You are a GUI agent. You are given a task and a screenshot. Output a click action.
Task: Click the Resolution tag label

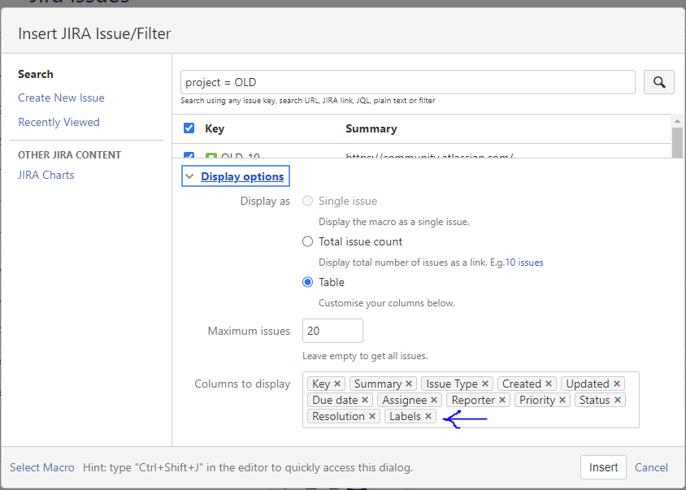click(338, 416)
